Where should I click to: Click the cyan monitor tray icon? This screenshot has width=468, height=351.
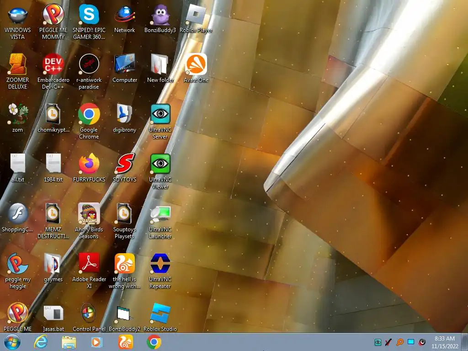point(411,342)
